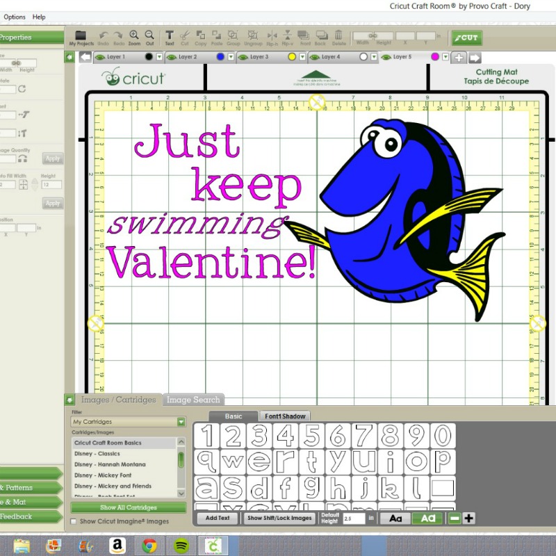Viewport: 556px width, 556px height.
Task: Click the Ungroup toolbar icon
Action: (253, 38)
